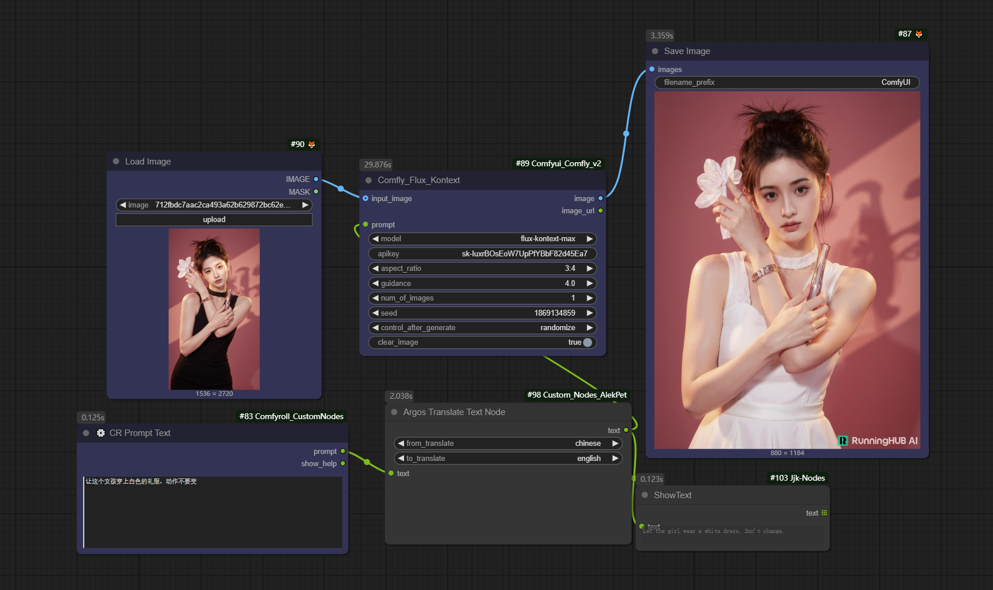Screen dimensions: 993x590
Task: Click the right arrow on num_of_images
Action: coord(590,298)
